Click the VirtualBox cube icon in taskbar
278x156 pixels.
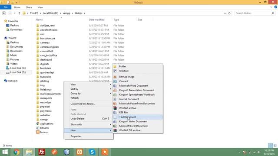tap(67, 152)
